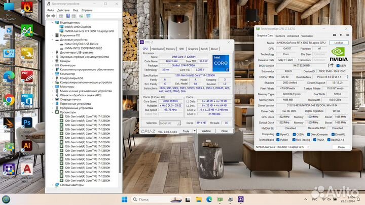Viewport: 365px width, 205px height.
Task: Click the taskbar Поиск search field
Action: coord(156,199)
